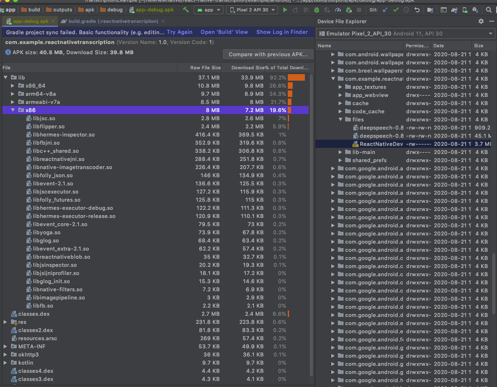Run the app with green play icon
Viewport: 497px width, 387px height.
[285, 10]
